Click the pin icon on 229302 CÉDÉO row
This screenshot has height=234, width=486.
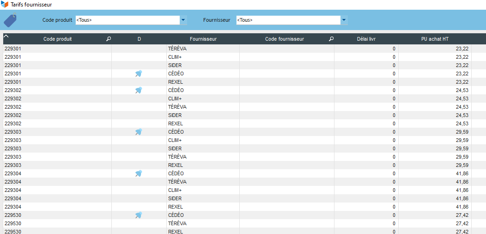(139, 90)
